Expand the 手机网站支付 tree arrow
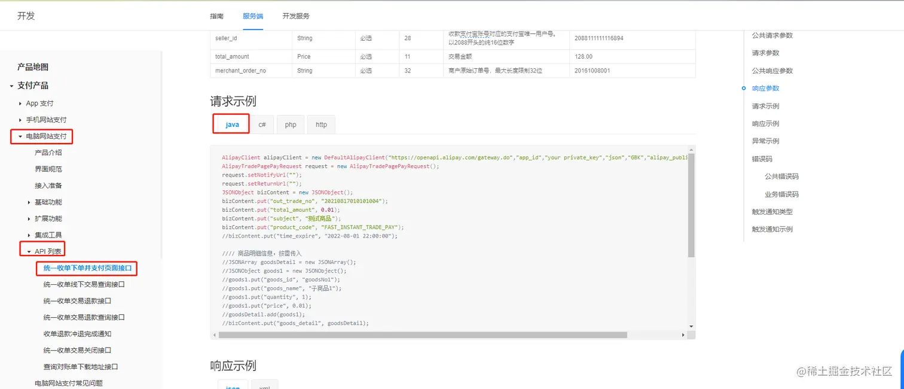904x389 pixels. tap(20, 120)
